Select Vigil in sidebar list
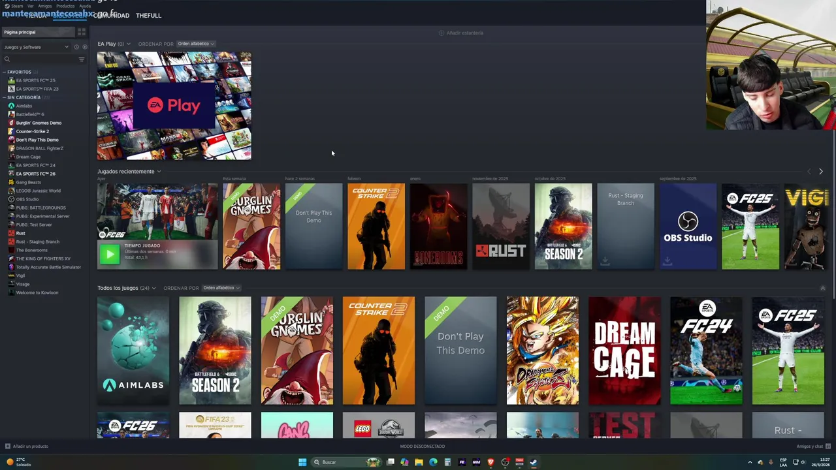Viewport: 836px width, 470px height. pyautogui.click(x=20, y=275)
